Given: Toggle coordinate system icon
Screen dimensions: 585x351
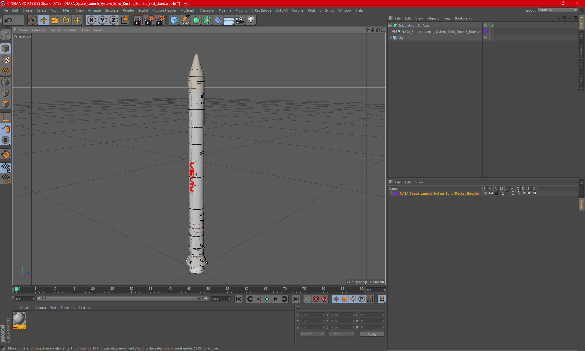Looking at the screenshot, I should [x=124, y=20].
